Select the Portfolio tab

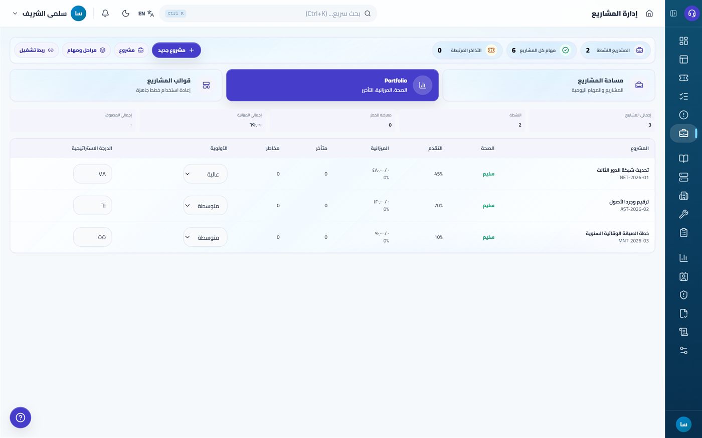[x=332, y=85]
